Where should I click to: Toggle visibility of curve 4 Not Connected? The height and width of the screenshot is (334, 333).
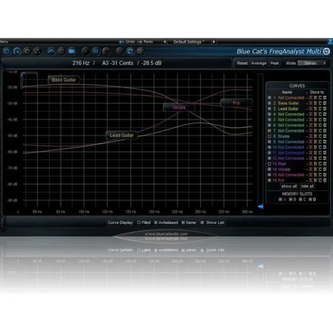269,114
